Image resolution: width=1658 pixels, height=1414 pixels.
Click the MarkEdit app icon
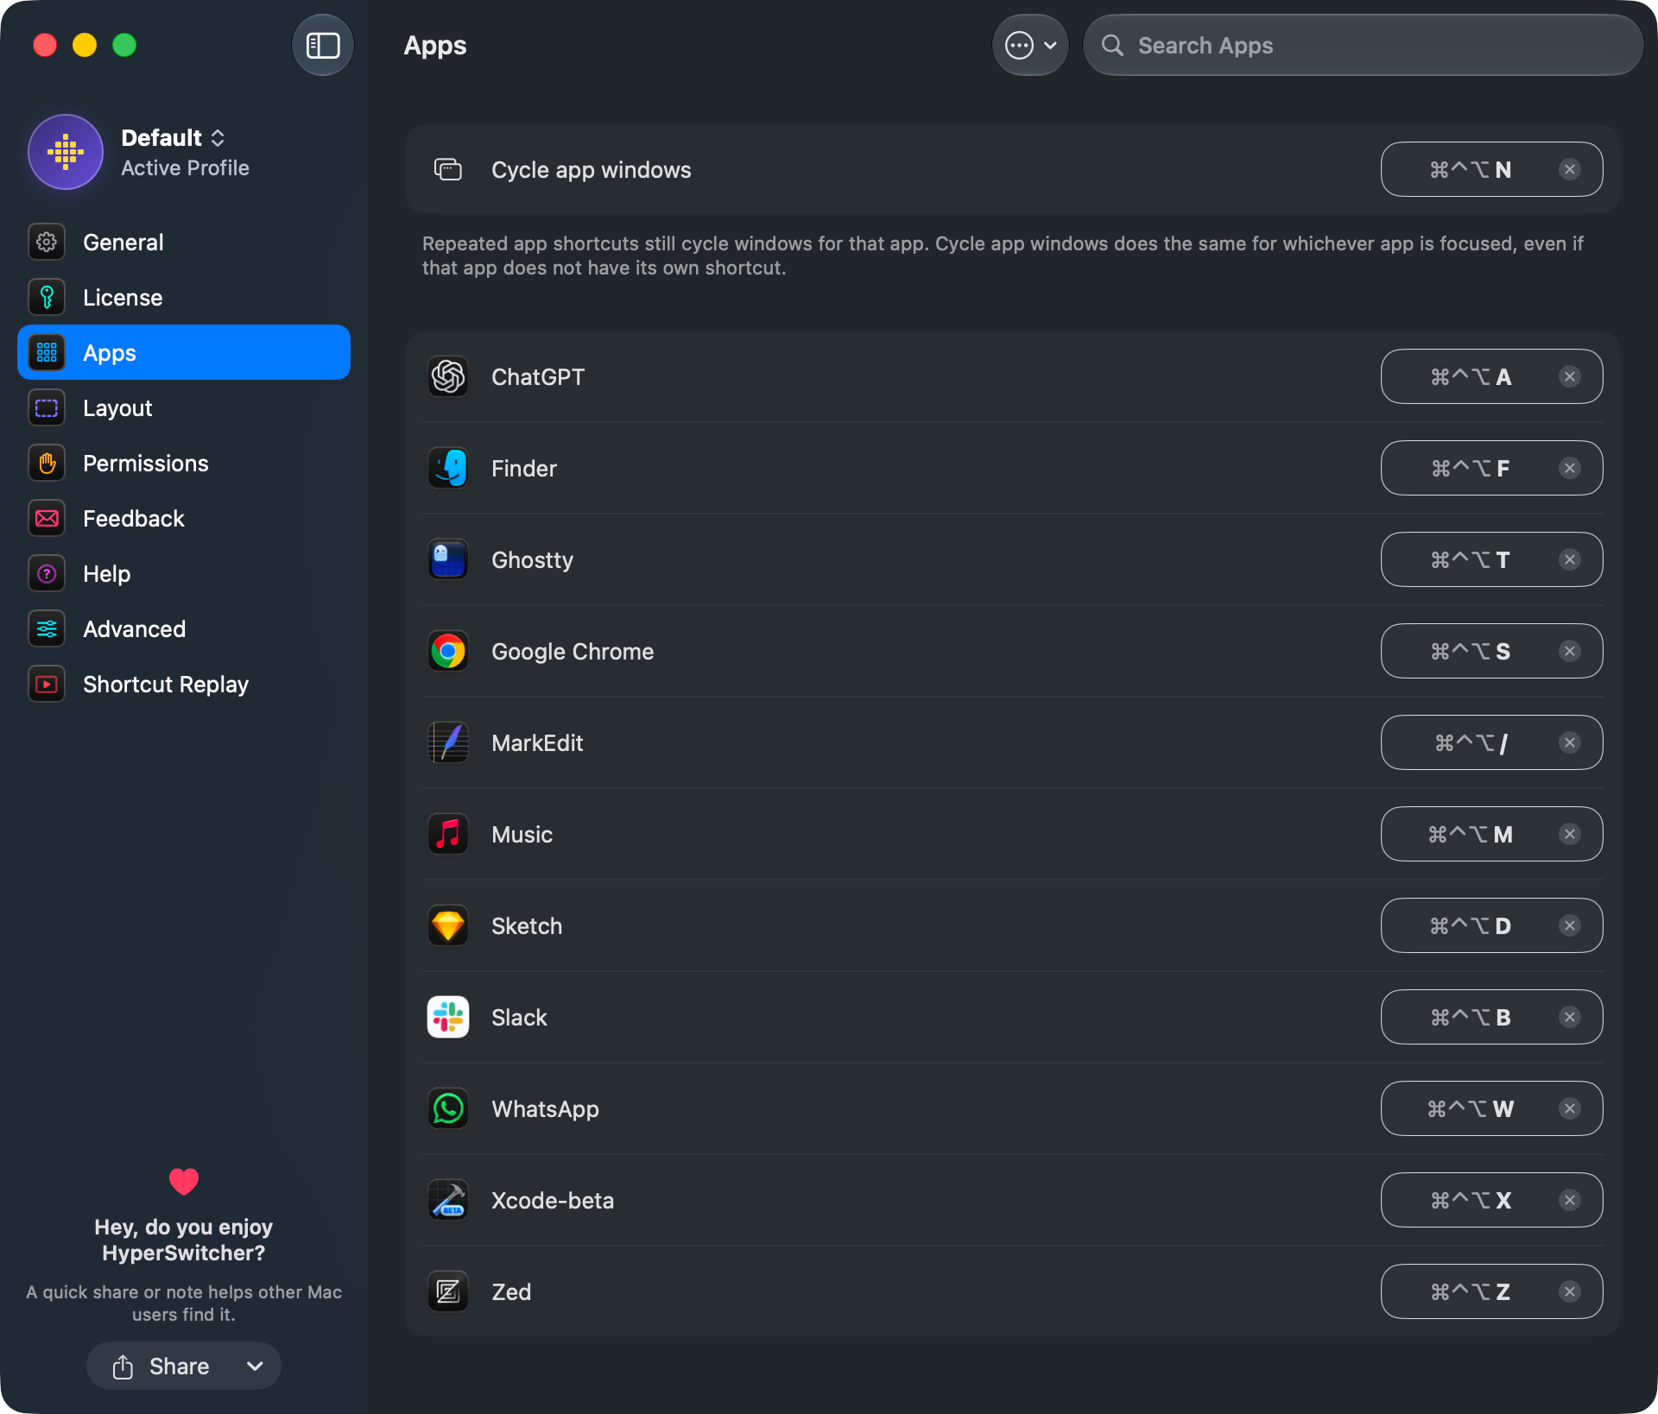click(448, 742)
